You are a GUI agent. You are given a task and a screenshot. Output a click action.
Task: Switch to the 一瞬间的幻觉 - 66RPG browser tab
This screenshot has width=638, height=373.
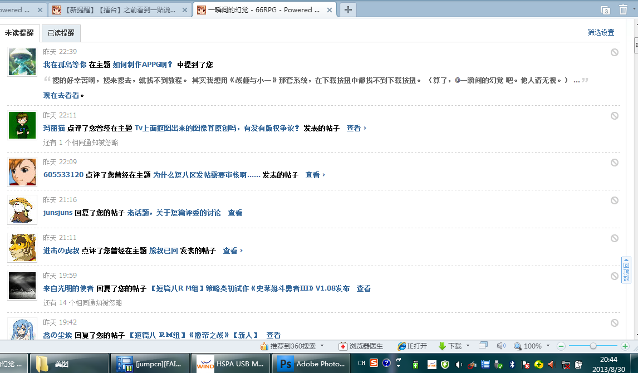click(264, 10)
